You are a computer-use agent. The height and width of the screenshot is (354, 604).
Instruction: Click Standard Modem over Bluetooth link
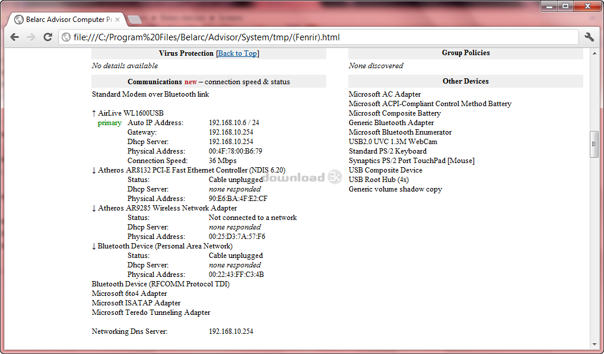click(x=150, y=94)
